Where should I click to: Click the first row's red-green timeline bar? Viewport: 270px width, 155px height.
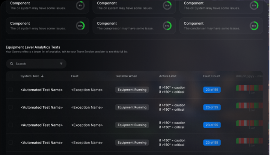tap(249, 88)
